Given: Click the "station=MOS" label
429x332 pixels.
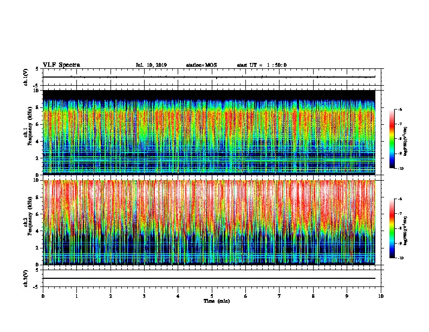Looking at the screenshot, I should (201, 65).
